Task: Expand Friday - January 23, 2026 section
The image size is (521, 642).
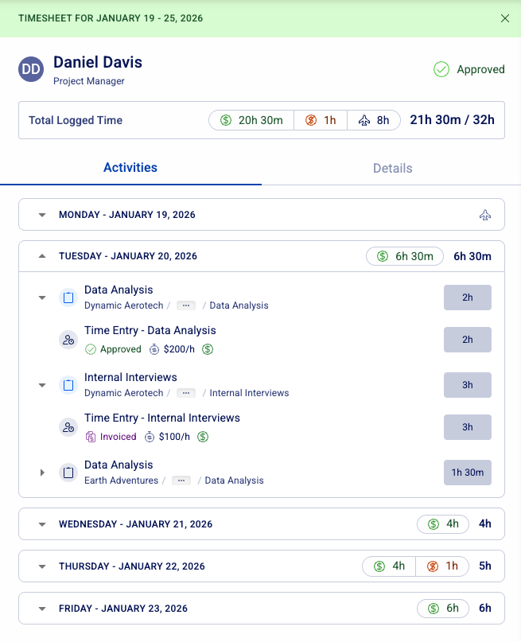Action: (x=42, y=609)
